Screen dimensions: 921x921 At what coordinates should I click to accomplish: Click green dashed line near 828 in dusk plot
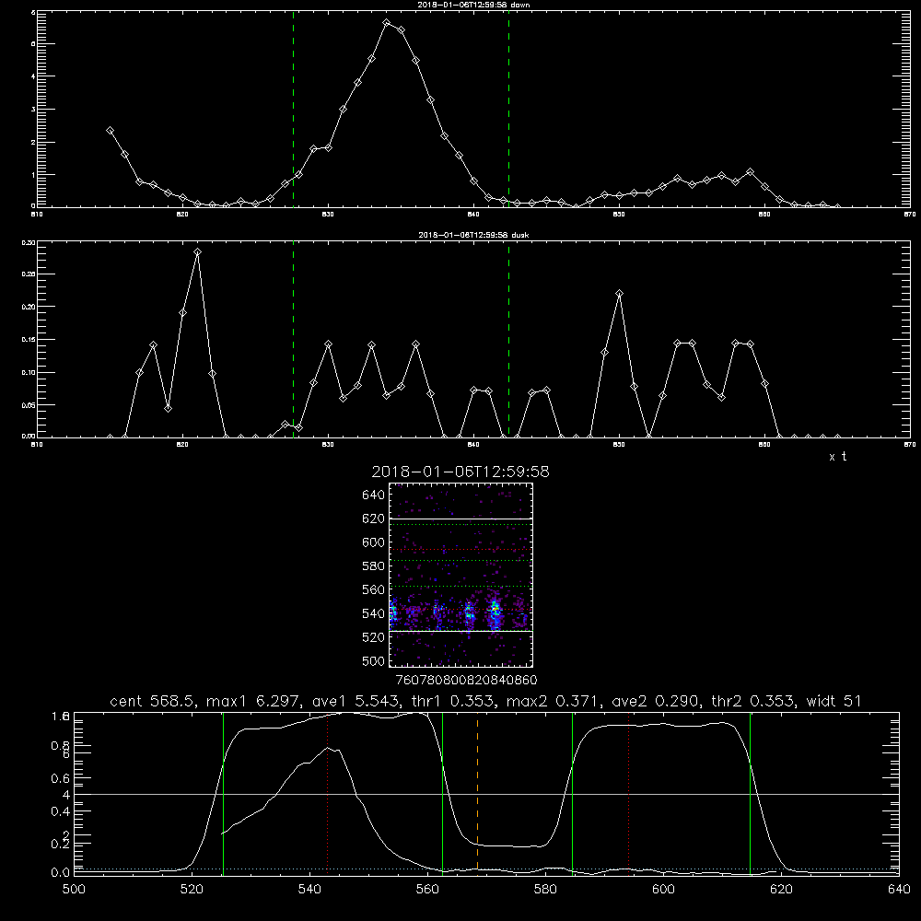[x=294, y=339]
